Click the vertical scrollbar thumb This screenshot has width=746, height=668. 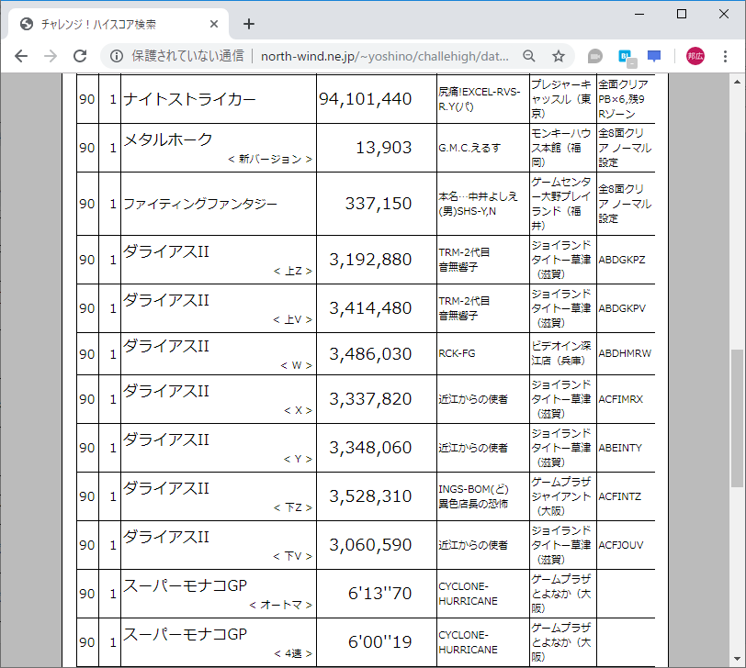[x=737, y=418]
